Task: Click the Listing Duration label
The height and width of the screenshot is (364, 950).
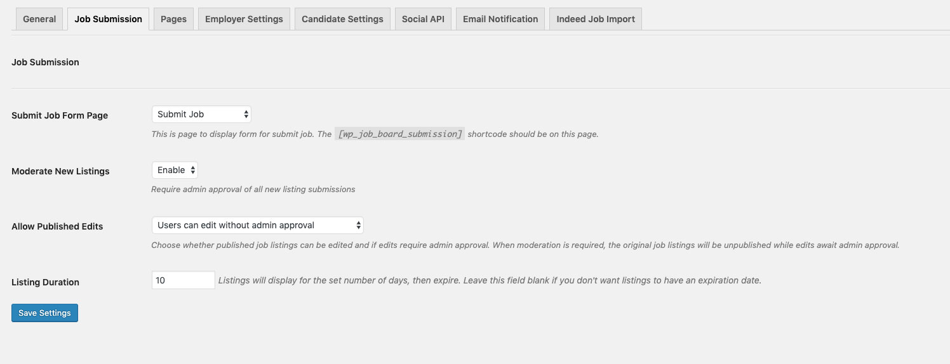Action: click(45, 282)
